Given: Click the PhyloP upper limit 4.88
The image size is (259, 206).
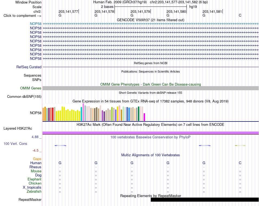Looking at the screenshot, I should (x=35, y=137).
